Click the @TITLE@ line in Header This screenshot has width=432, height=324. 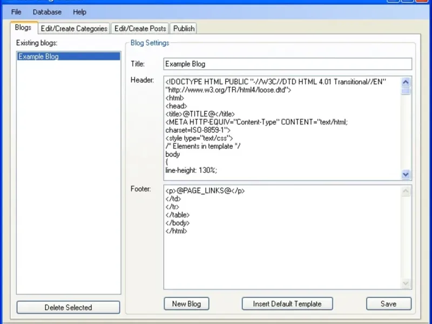coord(200,114)
